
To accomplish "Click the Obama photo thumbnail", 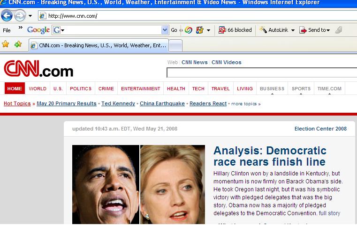I will (x=106, y=184).
